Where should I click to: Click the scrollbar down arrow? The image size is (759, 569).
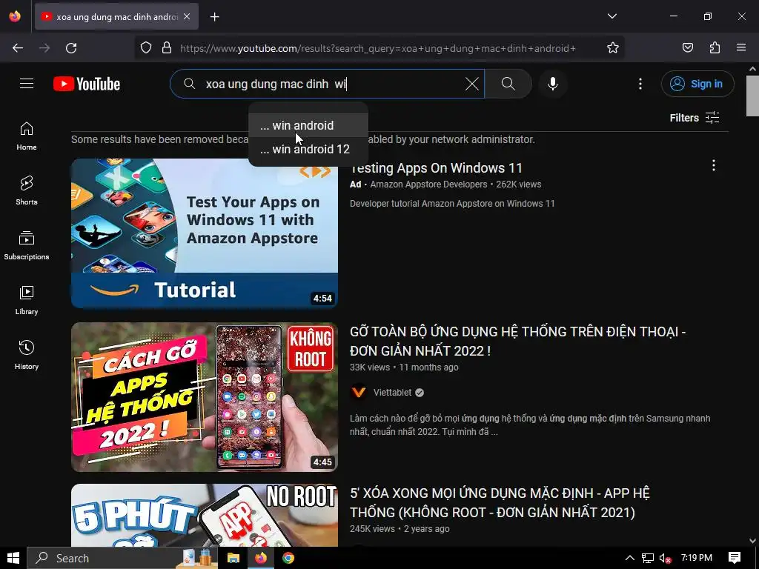coord(753,541)
